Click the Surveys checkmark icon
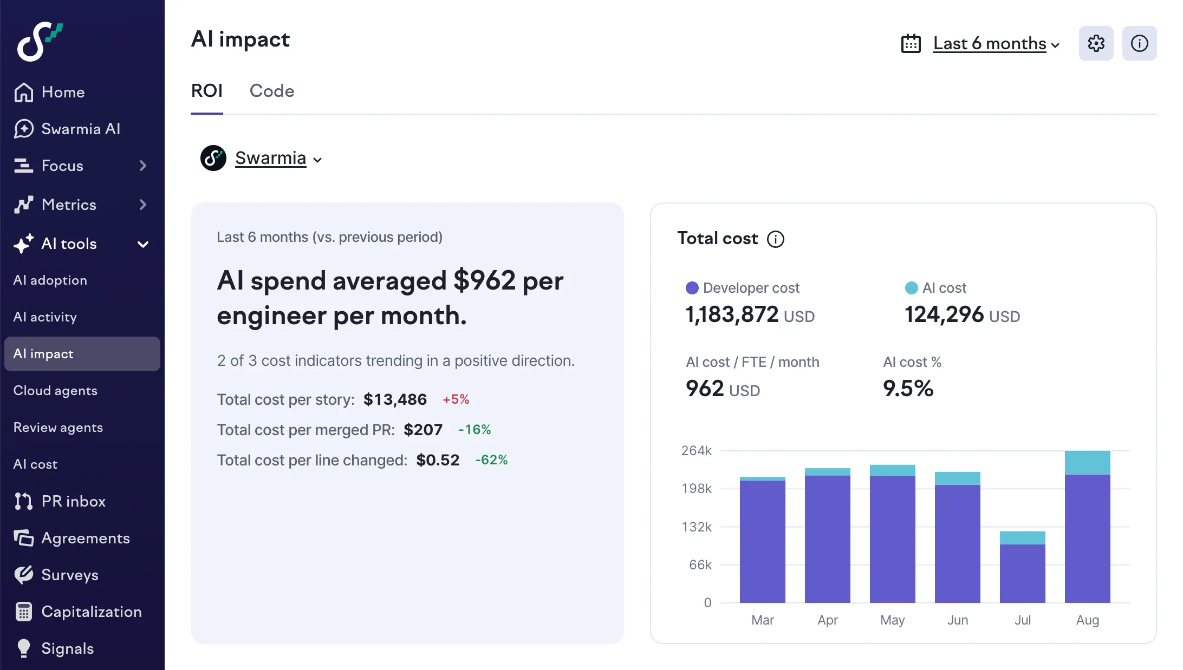 [23, 575]
